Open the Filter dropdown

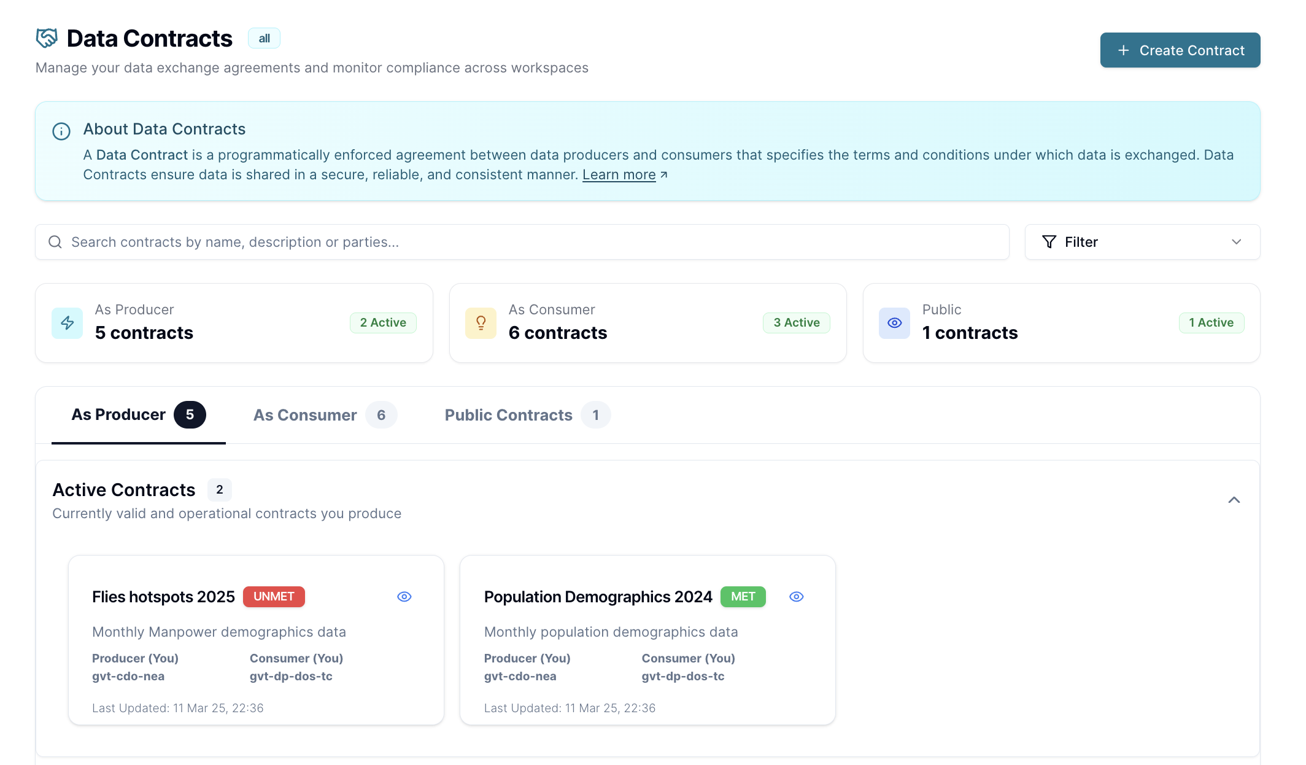(x=1142, y=242)
